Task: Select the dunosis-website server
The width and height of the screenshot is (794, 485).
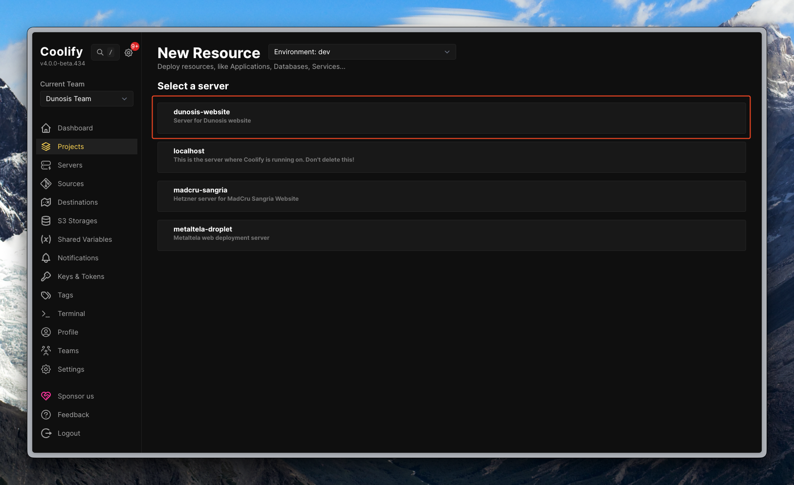Action: click(451, 117)
